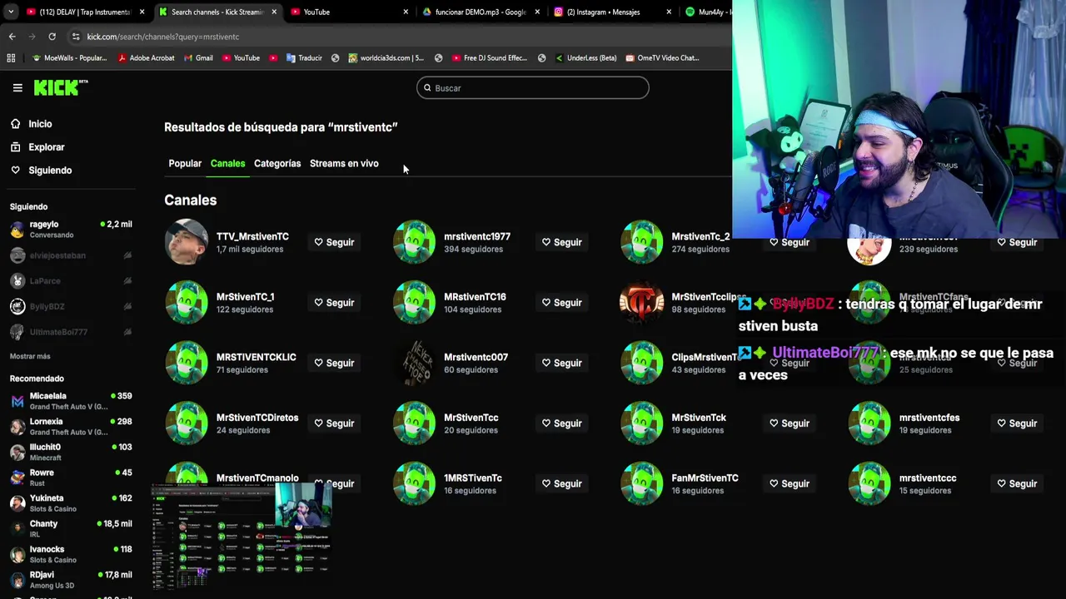This screenshot has width=1066, height=599.
Task: Select the Canales tab
Action: [227, 164]
